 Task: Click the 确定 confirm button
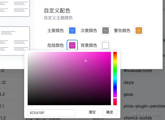pos(110,112)
